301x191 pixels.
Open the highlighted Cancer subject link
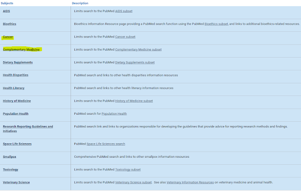click(x=8, y=37)
